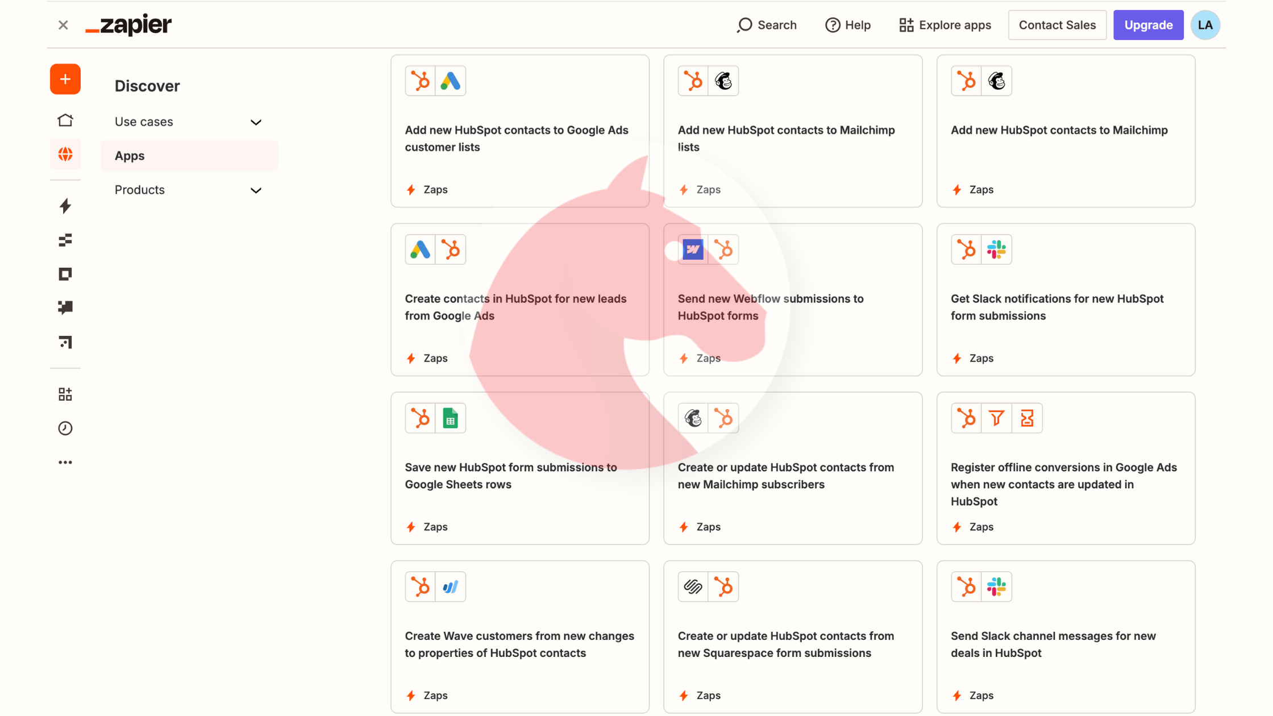Click the Discover heading
The image size is (1273, 716).
(147, 86)
